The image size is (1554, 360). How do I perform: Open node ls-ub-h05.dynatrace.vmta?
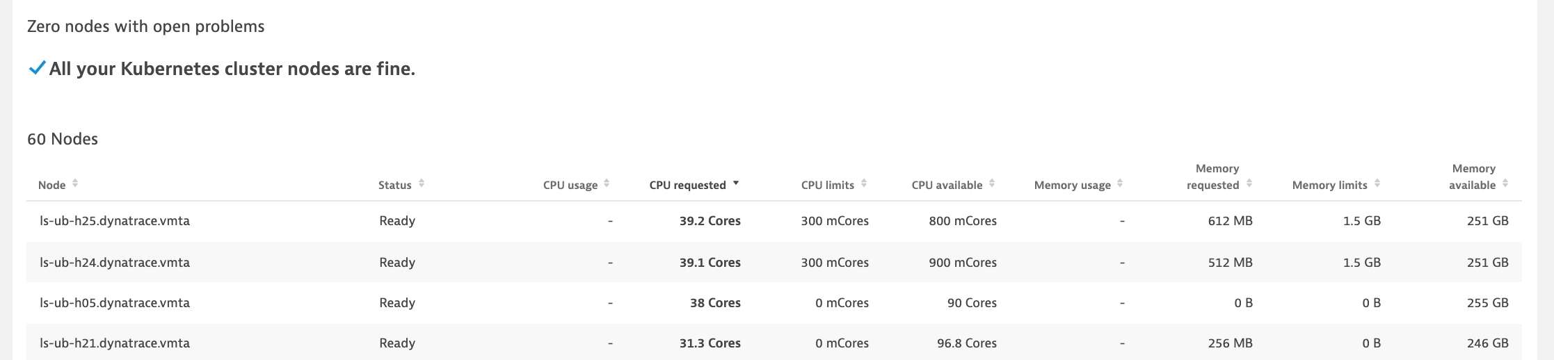[115, 303]
